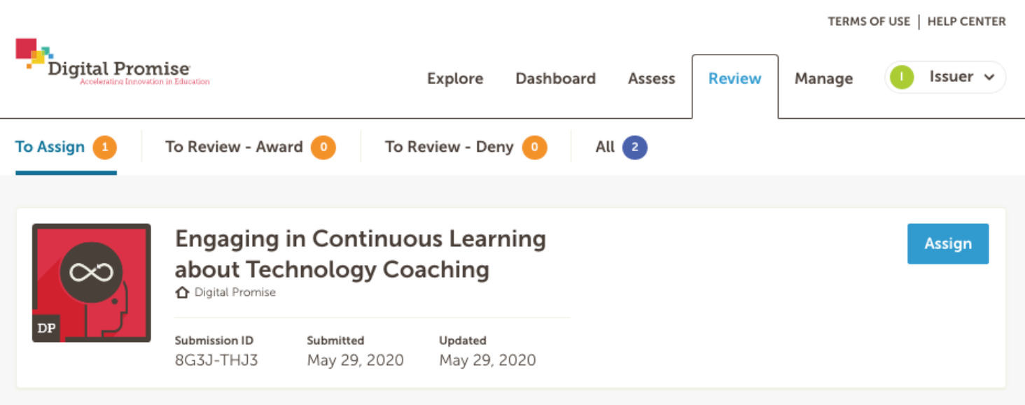Open the Explore menu item

click(x=455, y=78)
